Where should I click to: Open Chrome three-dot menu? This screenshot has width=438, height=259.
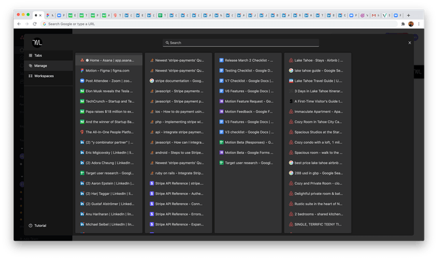[419, 24]
